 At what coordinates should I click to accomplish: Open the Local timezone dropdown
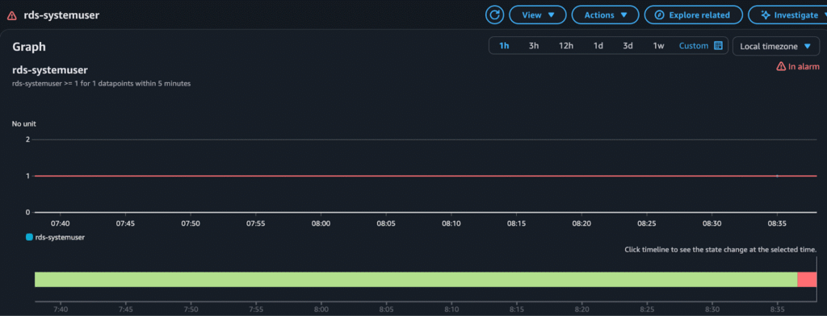click(775, 46)
